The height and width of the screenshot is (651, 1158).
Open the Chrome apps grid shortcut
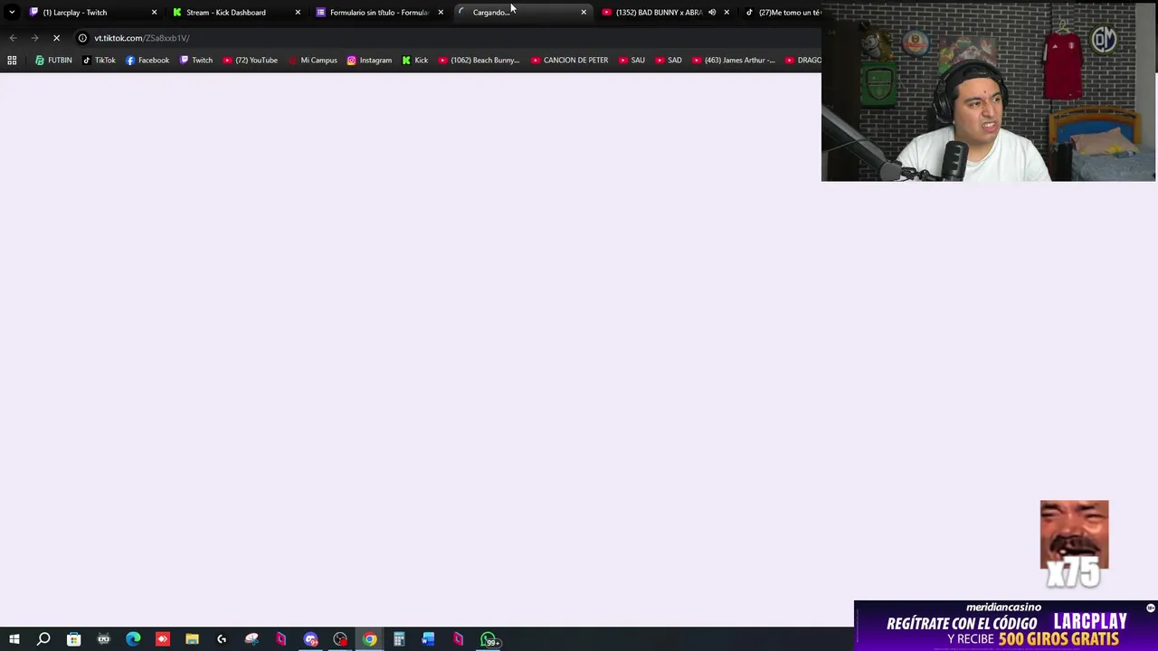12,61
